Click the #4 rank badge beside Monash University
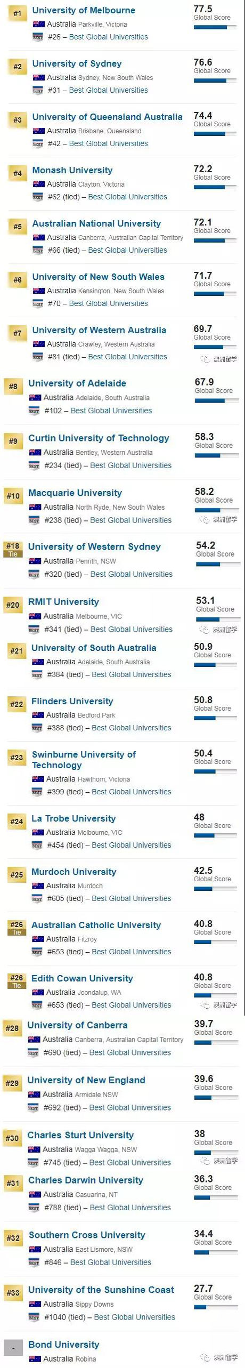Image resolution: width=245 pixels, height=1368 pixels. coord(18,173)
